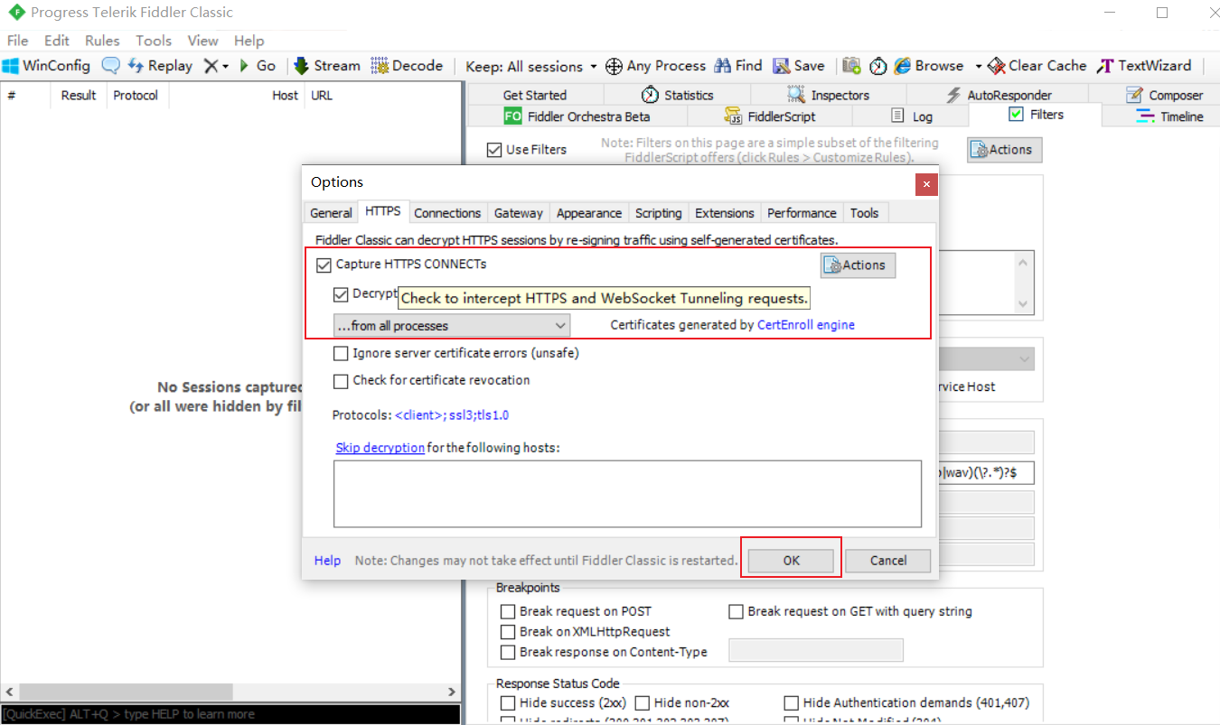Viewport: 1220px width, 725px height.
Task: Open the Fiddler Orchestra Beta tab
Action: click(x=577, y=116)
